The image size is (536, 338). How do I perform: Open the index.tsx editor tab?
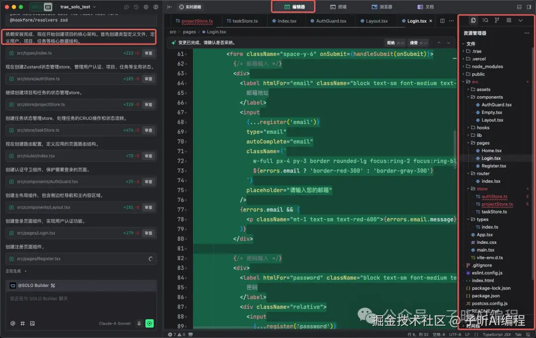point(284,21)
